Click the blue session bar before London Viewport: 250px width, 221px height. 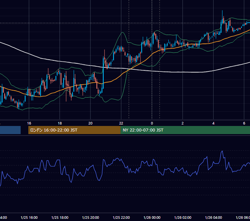tap(10, 130)
